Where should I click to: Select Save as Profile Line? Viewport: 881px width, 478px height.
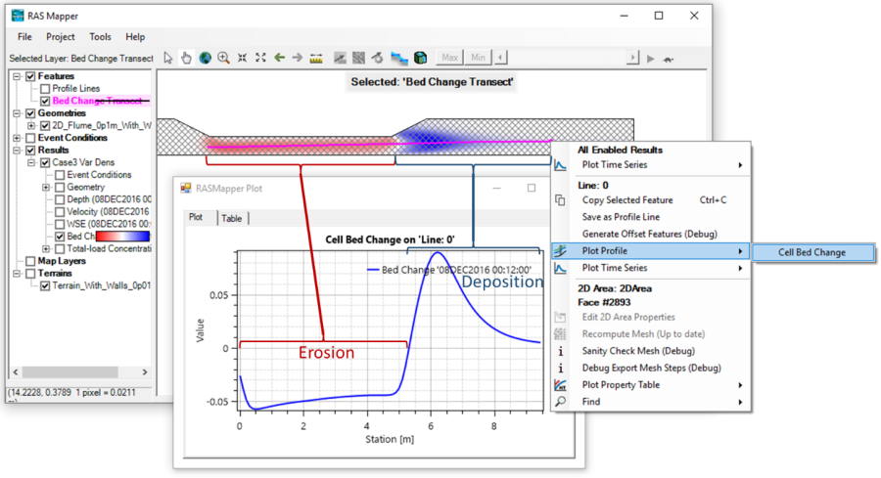pos(621,217)
